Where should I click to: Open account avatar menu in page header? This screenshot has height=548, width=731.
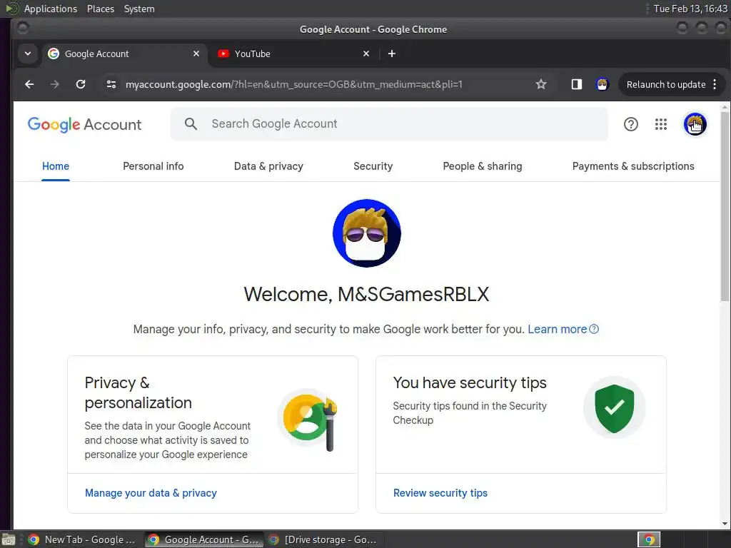[695, 124]
